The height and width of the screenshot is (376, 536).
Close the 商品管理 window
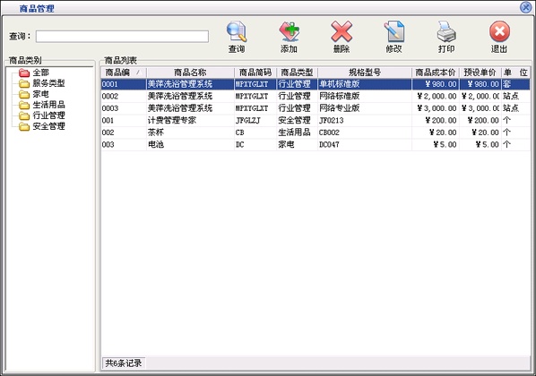[526, 7]
